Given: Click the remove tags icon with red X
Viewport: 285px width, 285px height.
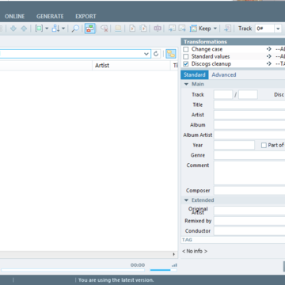Looking at the screenshot, I should point(104,28).
